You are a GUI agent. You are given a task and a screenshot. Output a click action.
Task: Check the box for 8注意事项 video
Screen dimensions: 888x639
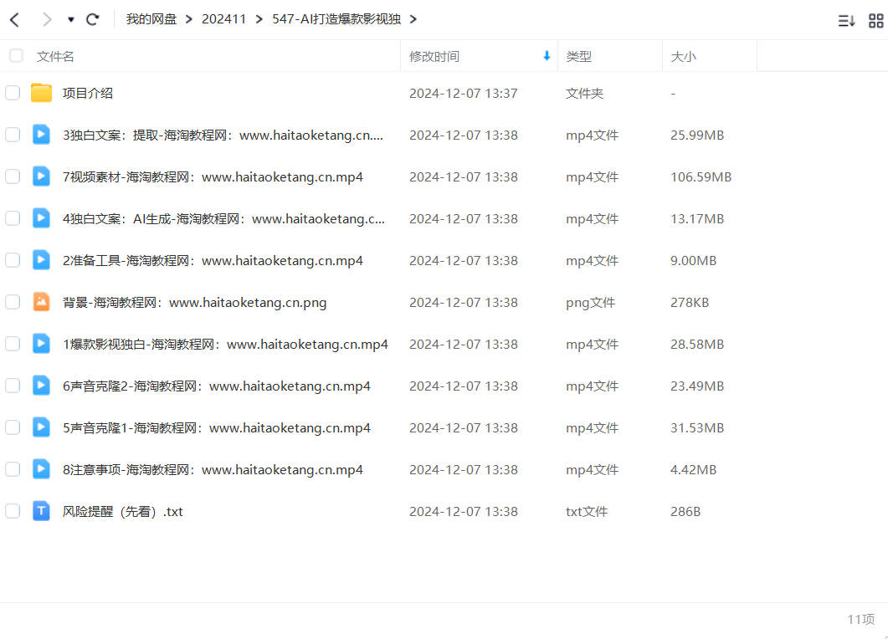point(13,470)
